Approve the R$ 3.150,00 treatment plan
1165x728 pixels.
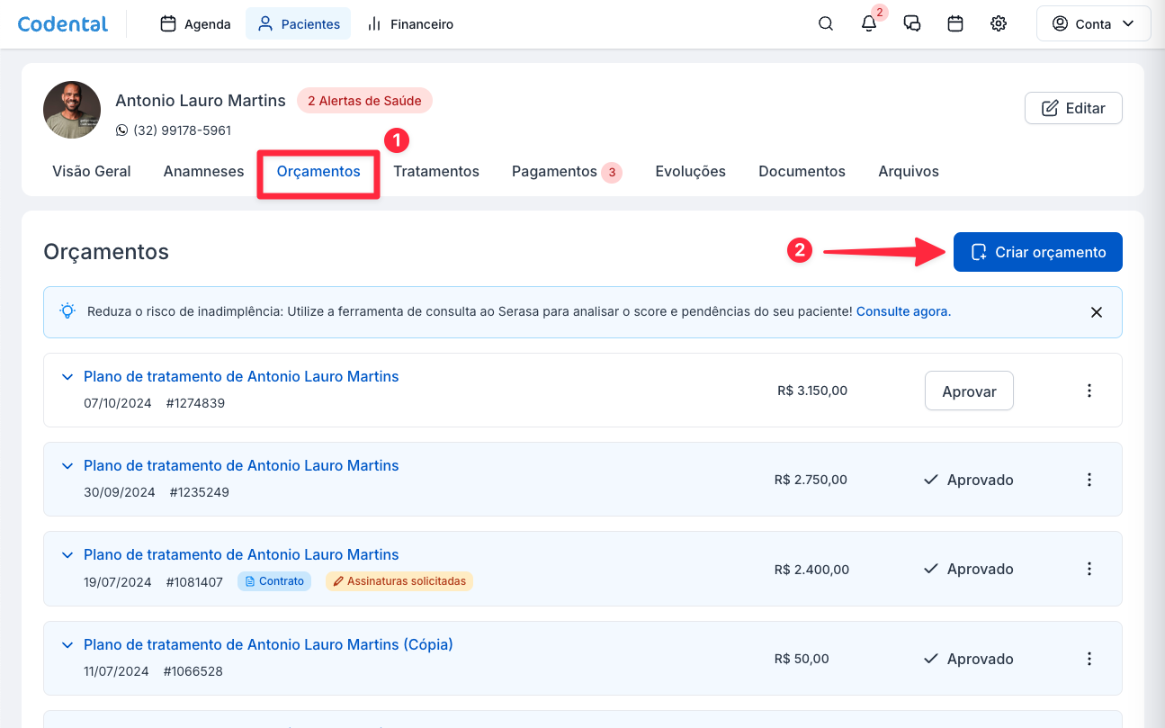coord(969,391)
